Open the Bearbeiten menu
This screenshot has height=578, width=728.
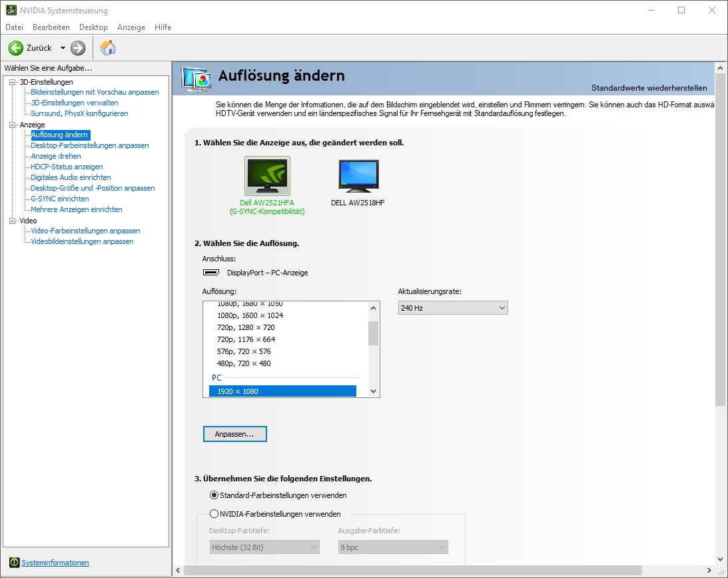click(51, 27)
